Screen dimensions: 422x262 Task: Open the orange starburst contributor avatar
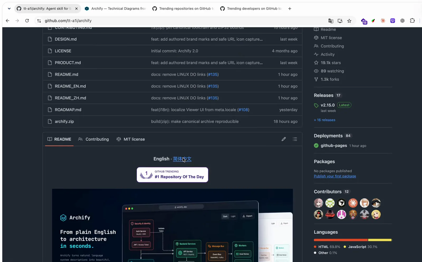(x=353, y=203)
